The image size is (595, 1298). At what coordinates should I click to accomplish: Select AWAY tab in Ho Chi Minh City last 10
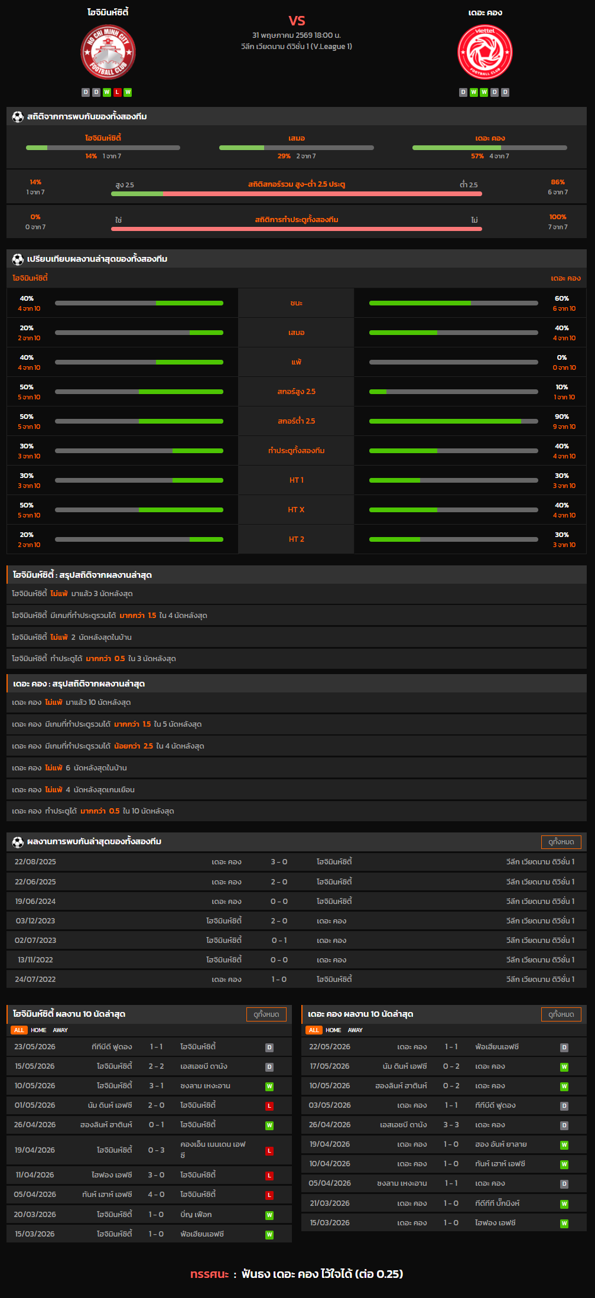tap(60, 1030)
